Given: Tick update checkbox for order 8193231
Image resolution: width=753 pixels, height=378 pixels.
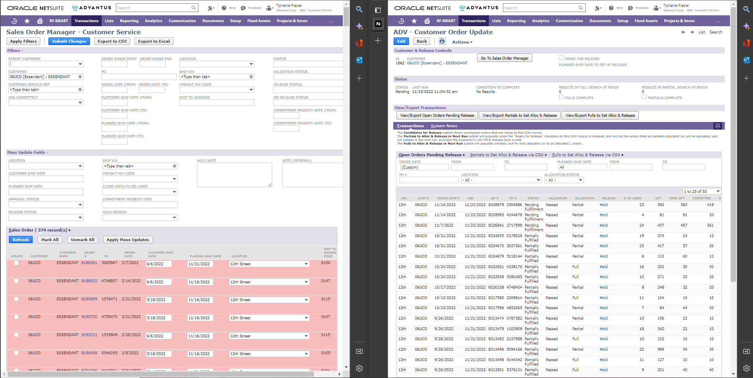Looking at the screenshot, I should (x=17, y=335).
